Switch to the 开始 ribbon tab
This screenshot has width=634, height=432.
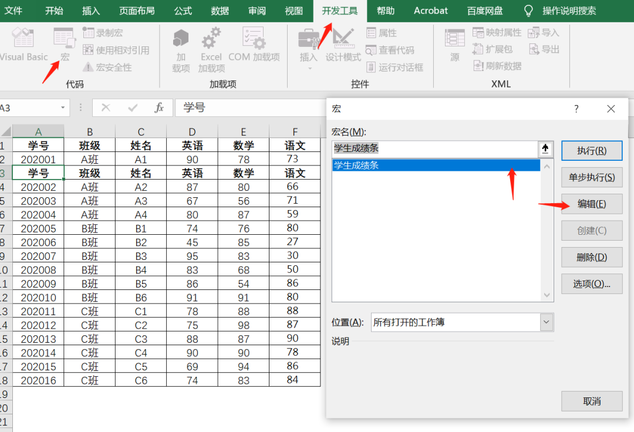(x=54, y=11)
